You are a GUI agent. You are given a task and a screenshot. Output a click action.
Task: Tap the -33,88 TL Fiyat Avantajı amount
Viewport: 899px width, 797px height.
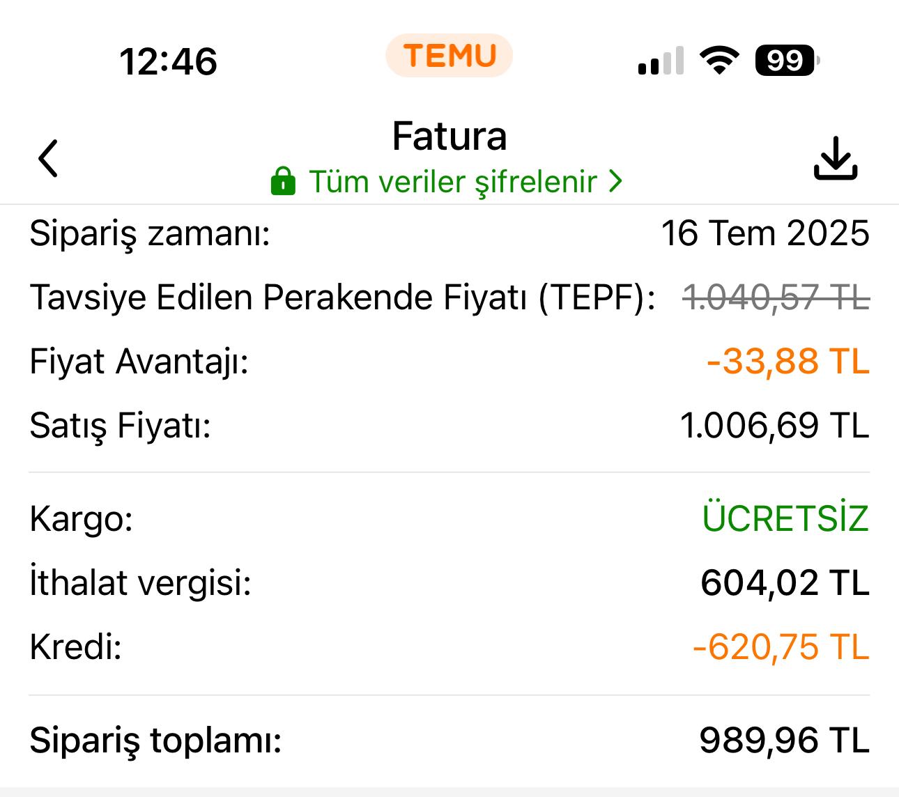pos(788,362)
